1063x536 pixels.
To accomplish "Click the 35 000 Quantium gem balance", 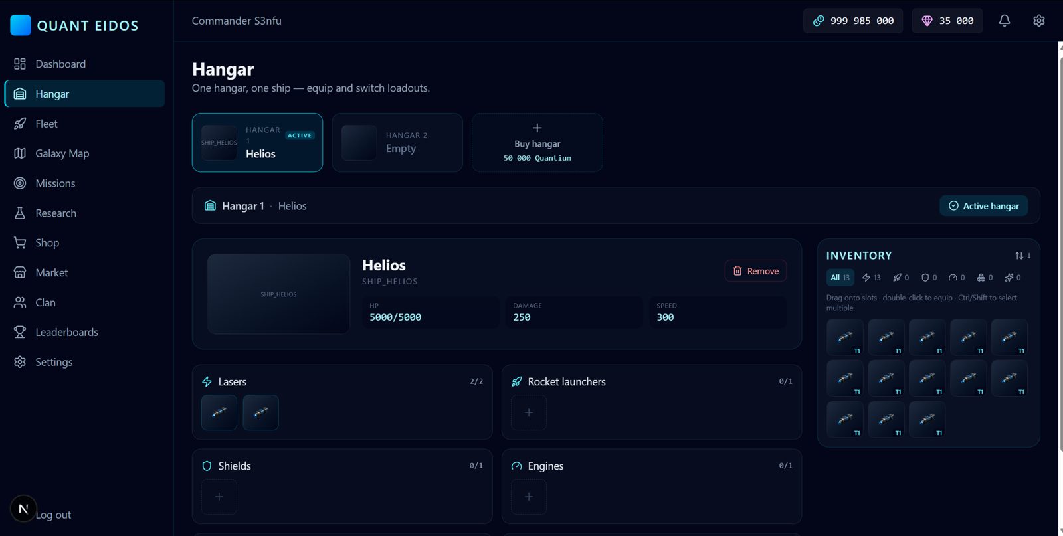I will pos(947,21).
